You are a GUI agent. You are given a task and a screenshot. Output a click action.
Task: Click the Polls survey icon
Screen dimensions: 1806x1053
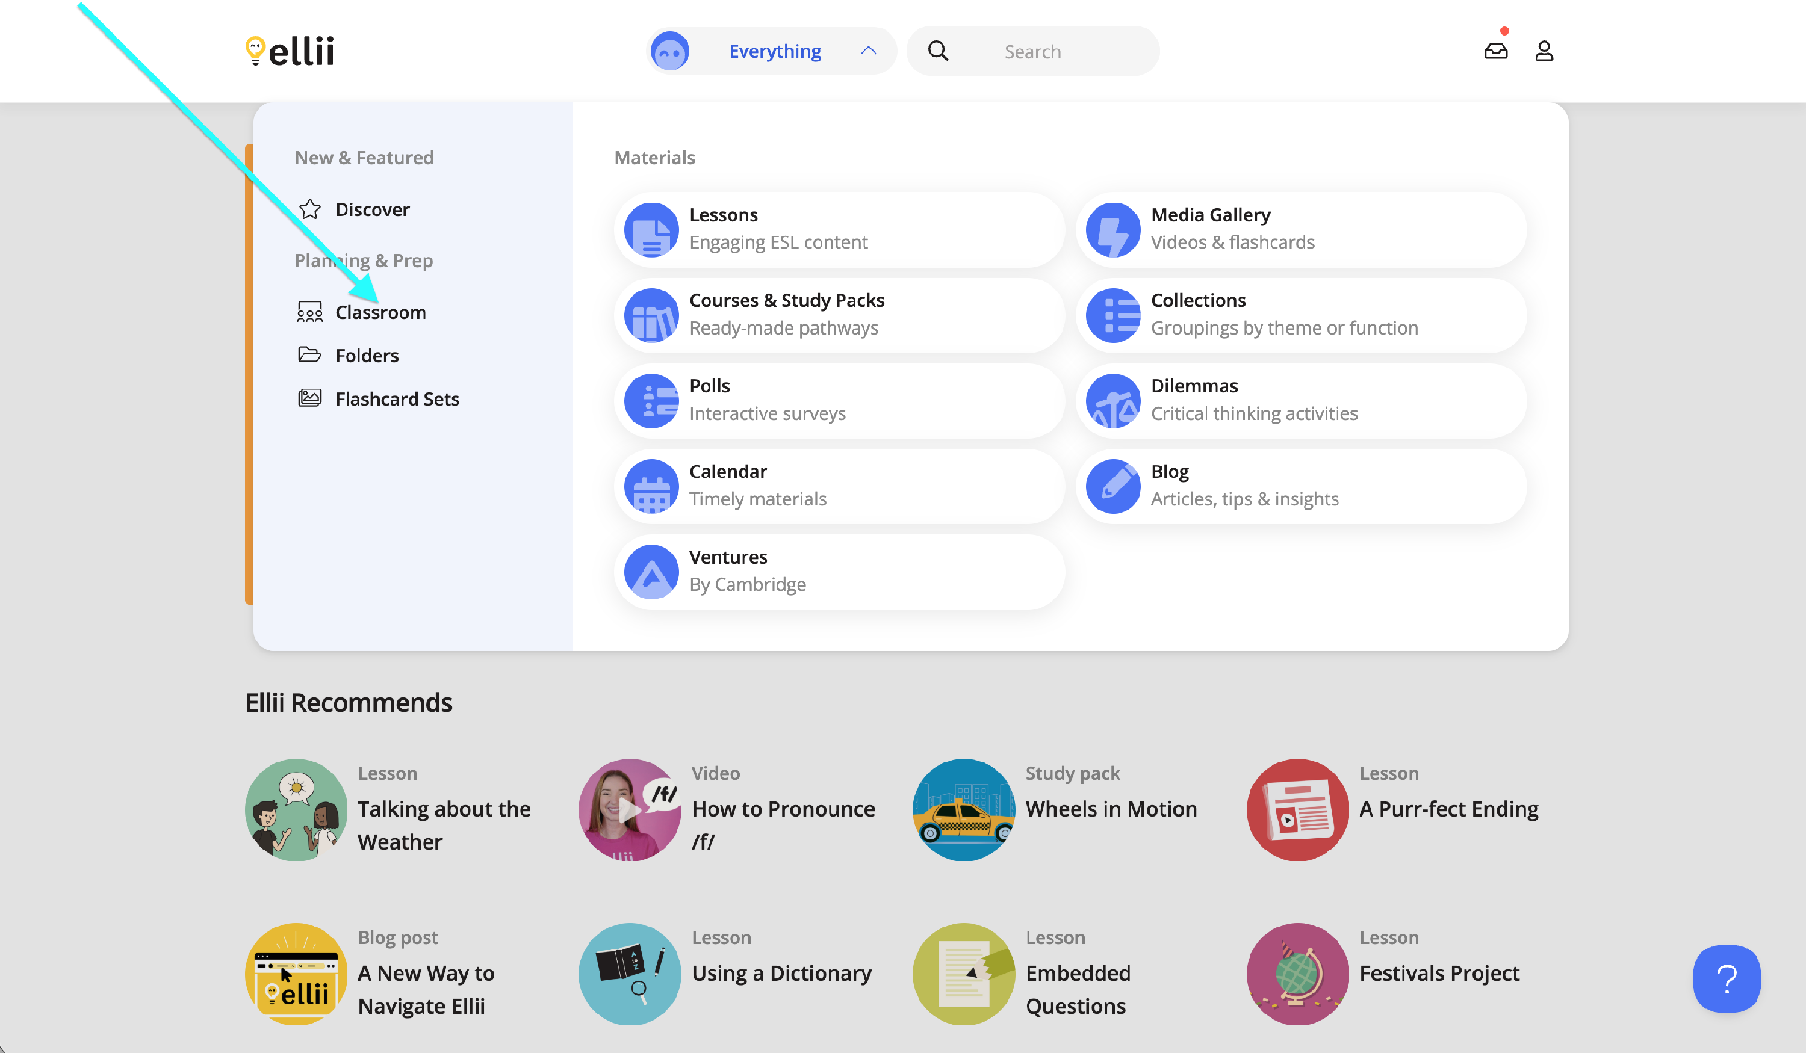(x=651, y=400)
